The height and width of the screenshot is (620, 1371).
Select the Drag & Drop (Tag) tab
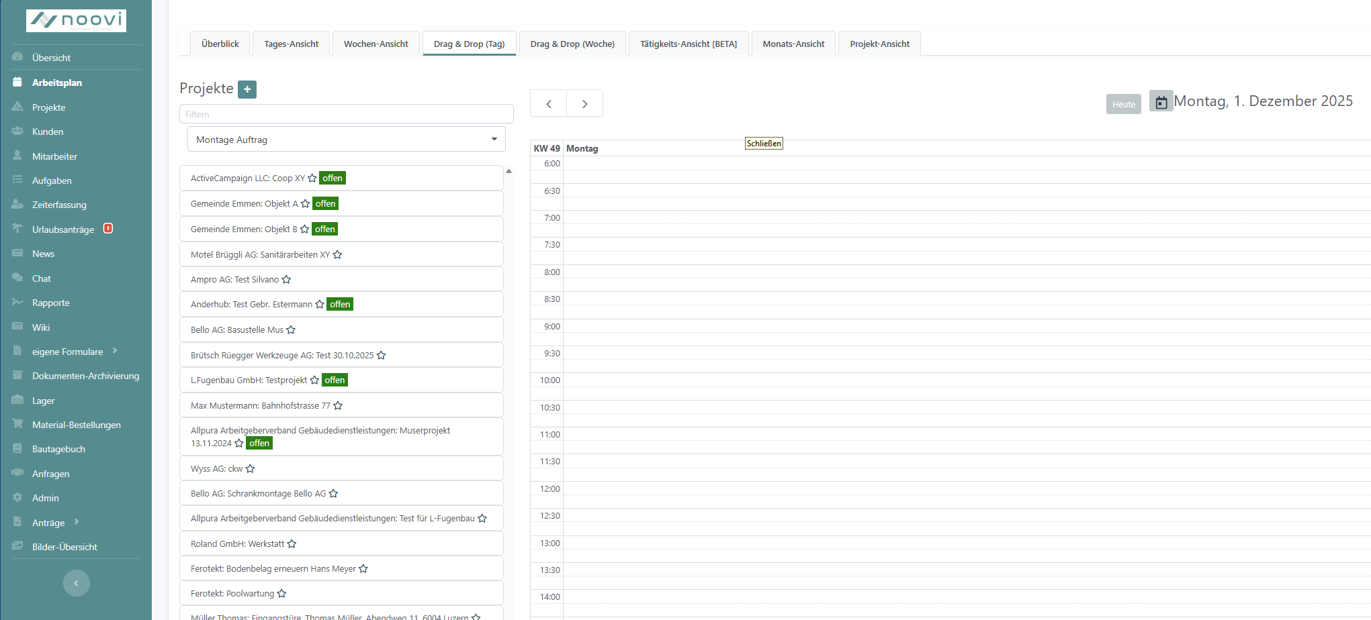click(x=470, y=44)
